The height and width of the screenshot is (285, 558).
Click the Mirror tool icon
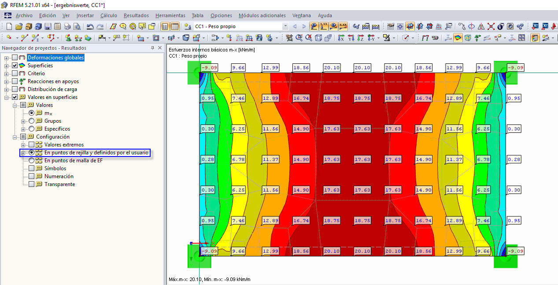[x=481, y=26]
